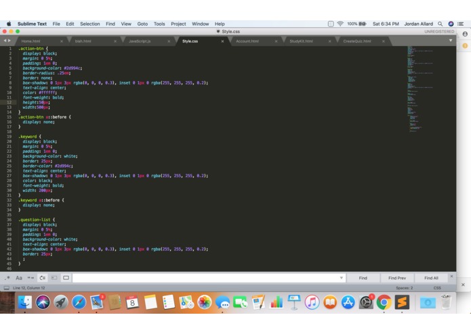Click the Siri icon in menu bar

[451, 24]
